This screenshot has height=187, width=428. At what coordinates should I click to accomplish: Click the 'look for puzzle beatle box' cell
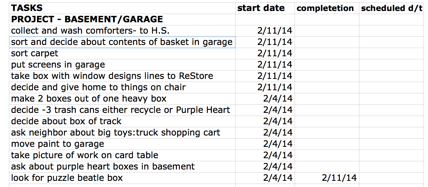[122, 178]
